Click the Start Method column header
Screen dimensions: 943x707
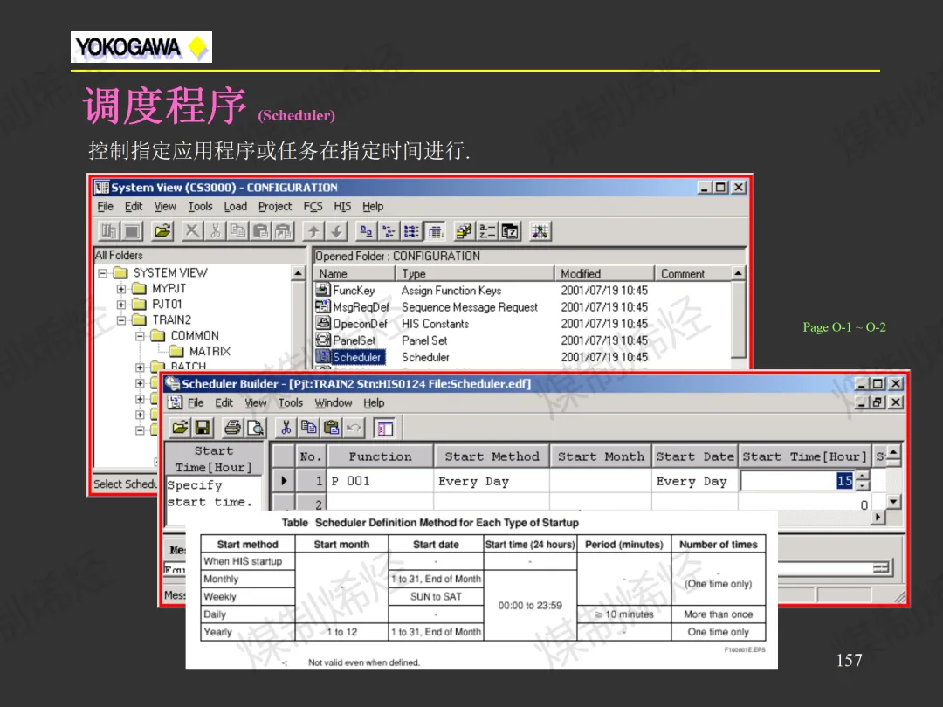492,456
